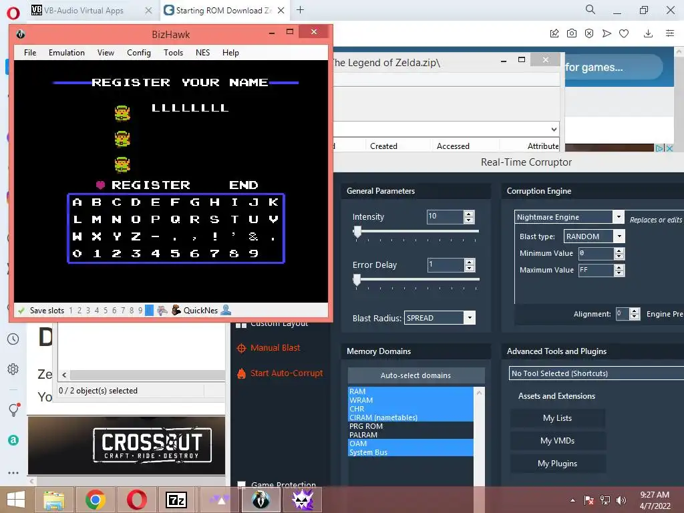Open the Nightmare Engine dropdown

pos(618,217)
